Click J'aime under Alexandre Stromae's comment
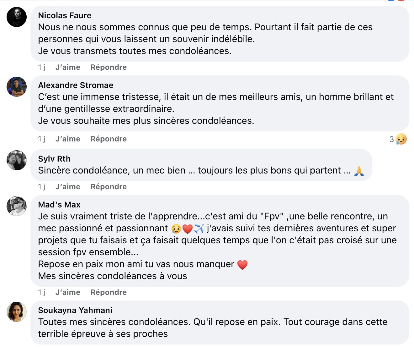Viewport: 414px width, 347px height. tap(68, 139)
